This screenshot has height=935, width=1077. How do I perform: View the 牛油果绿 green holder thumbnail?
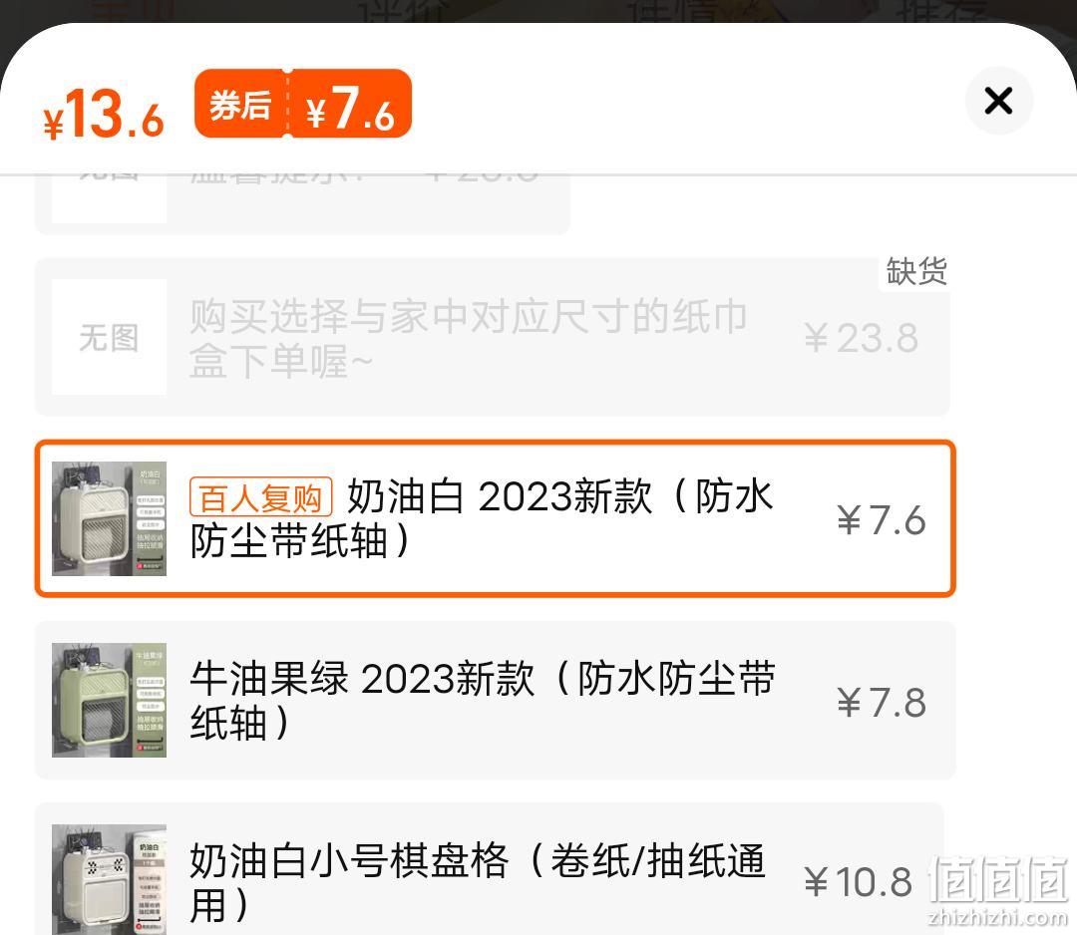[110, 700]
